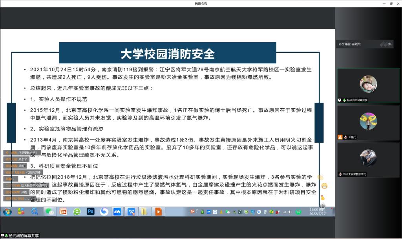Click the Windows Start button in shared screen
Image resolution: width=402 pixels, height=239 pixels.
(7, 212)
